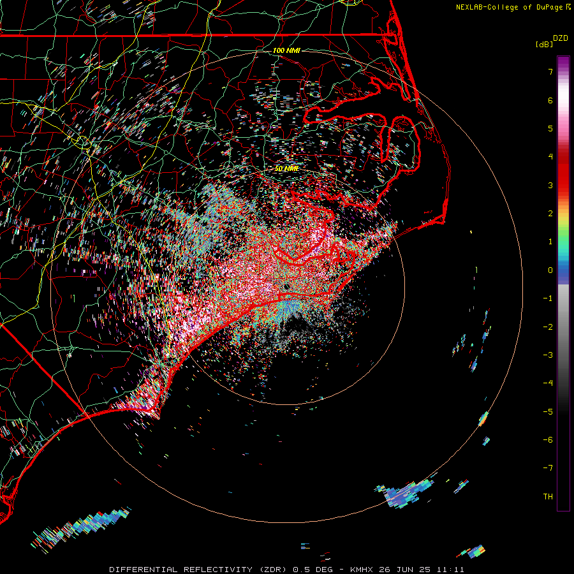The height and width of the screenshot is (574, 574).
Task: Click the TH label on color scale
Action: [x=548, y=497]
